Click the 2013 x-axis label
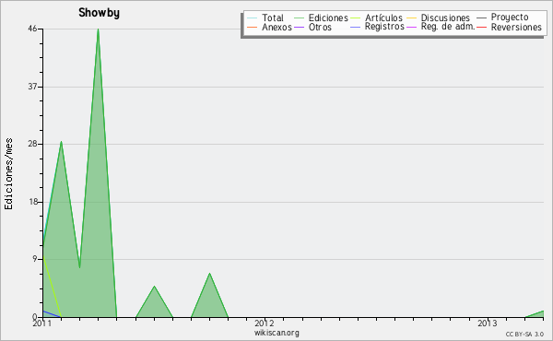 coord(488,323)
